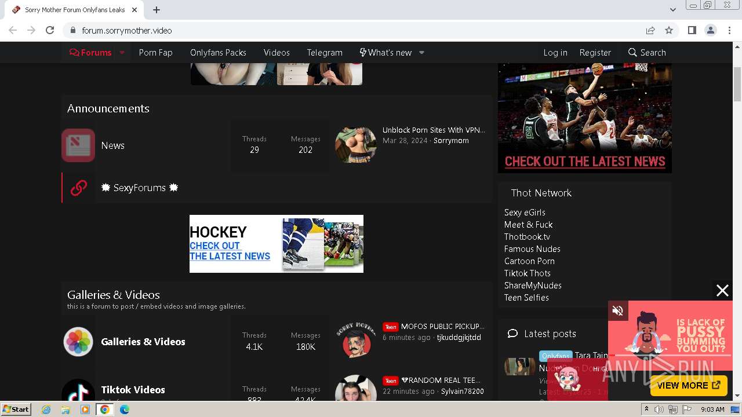
Task: Click the Chrome taskbar icon
Action: coord(104,409)
